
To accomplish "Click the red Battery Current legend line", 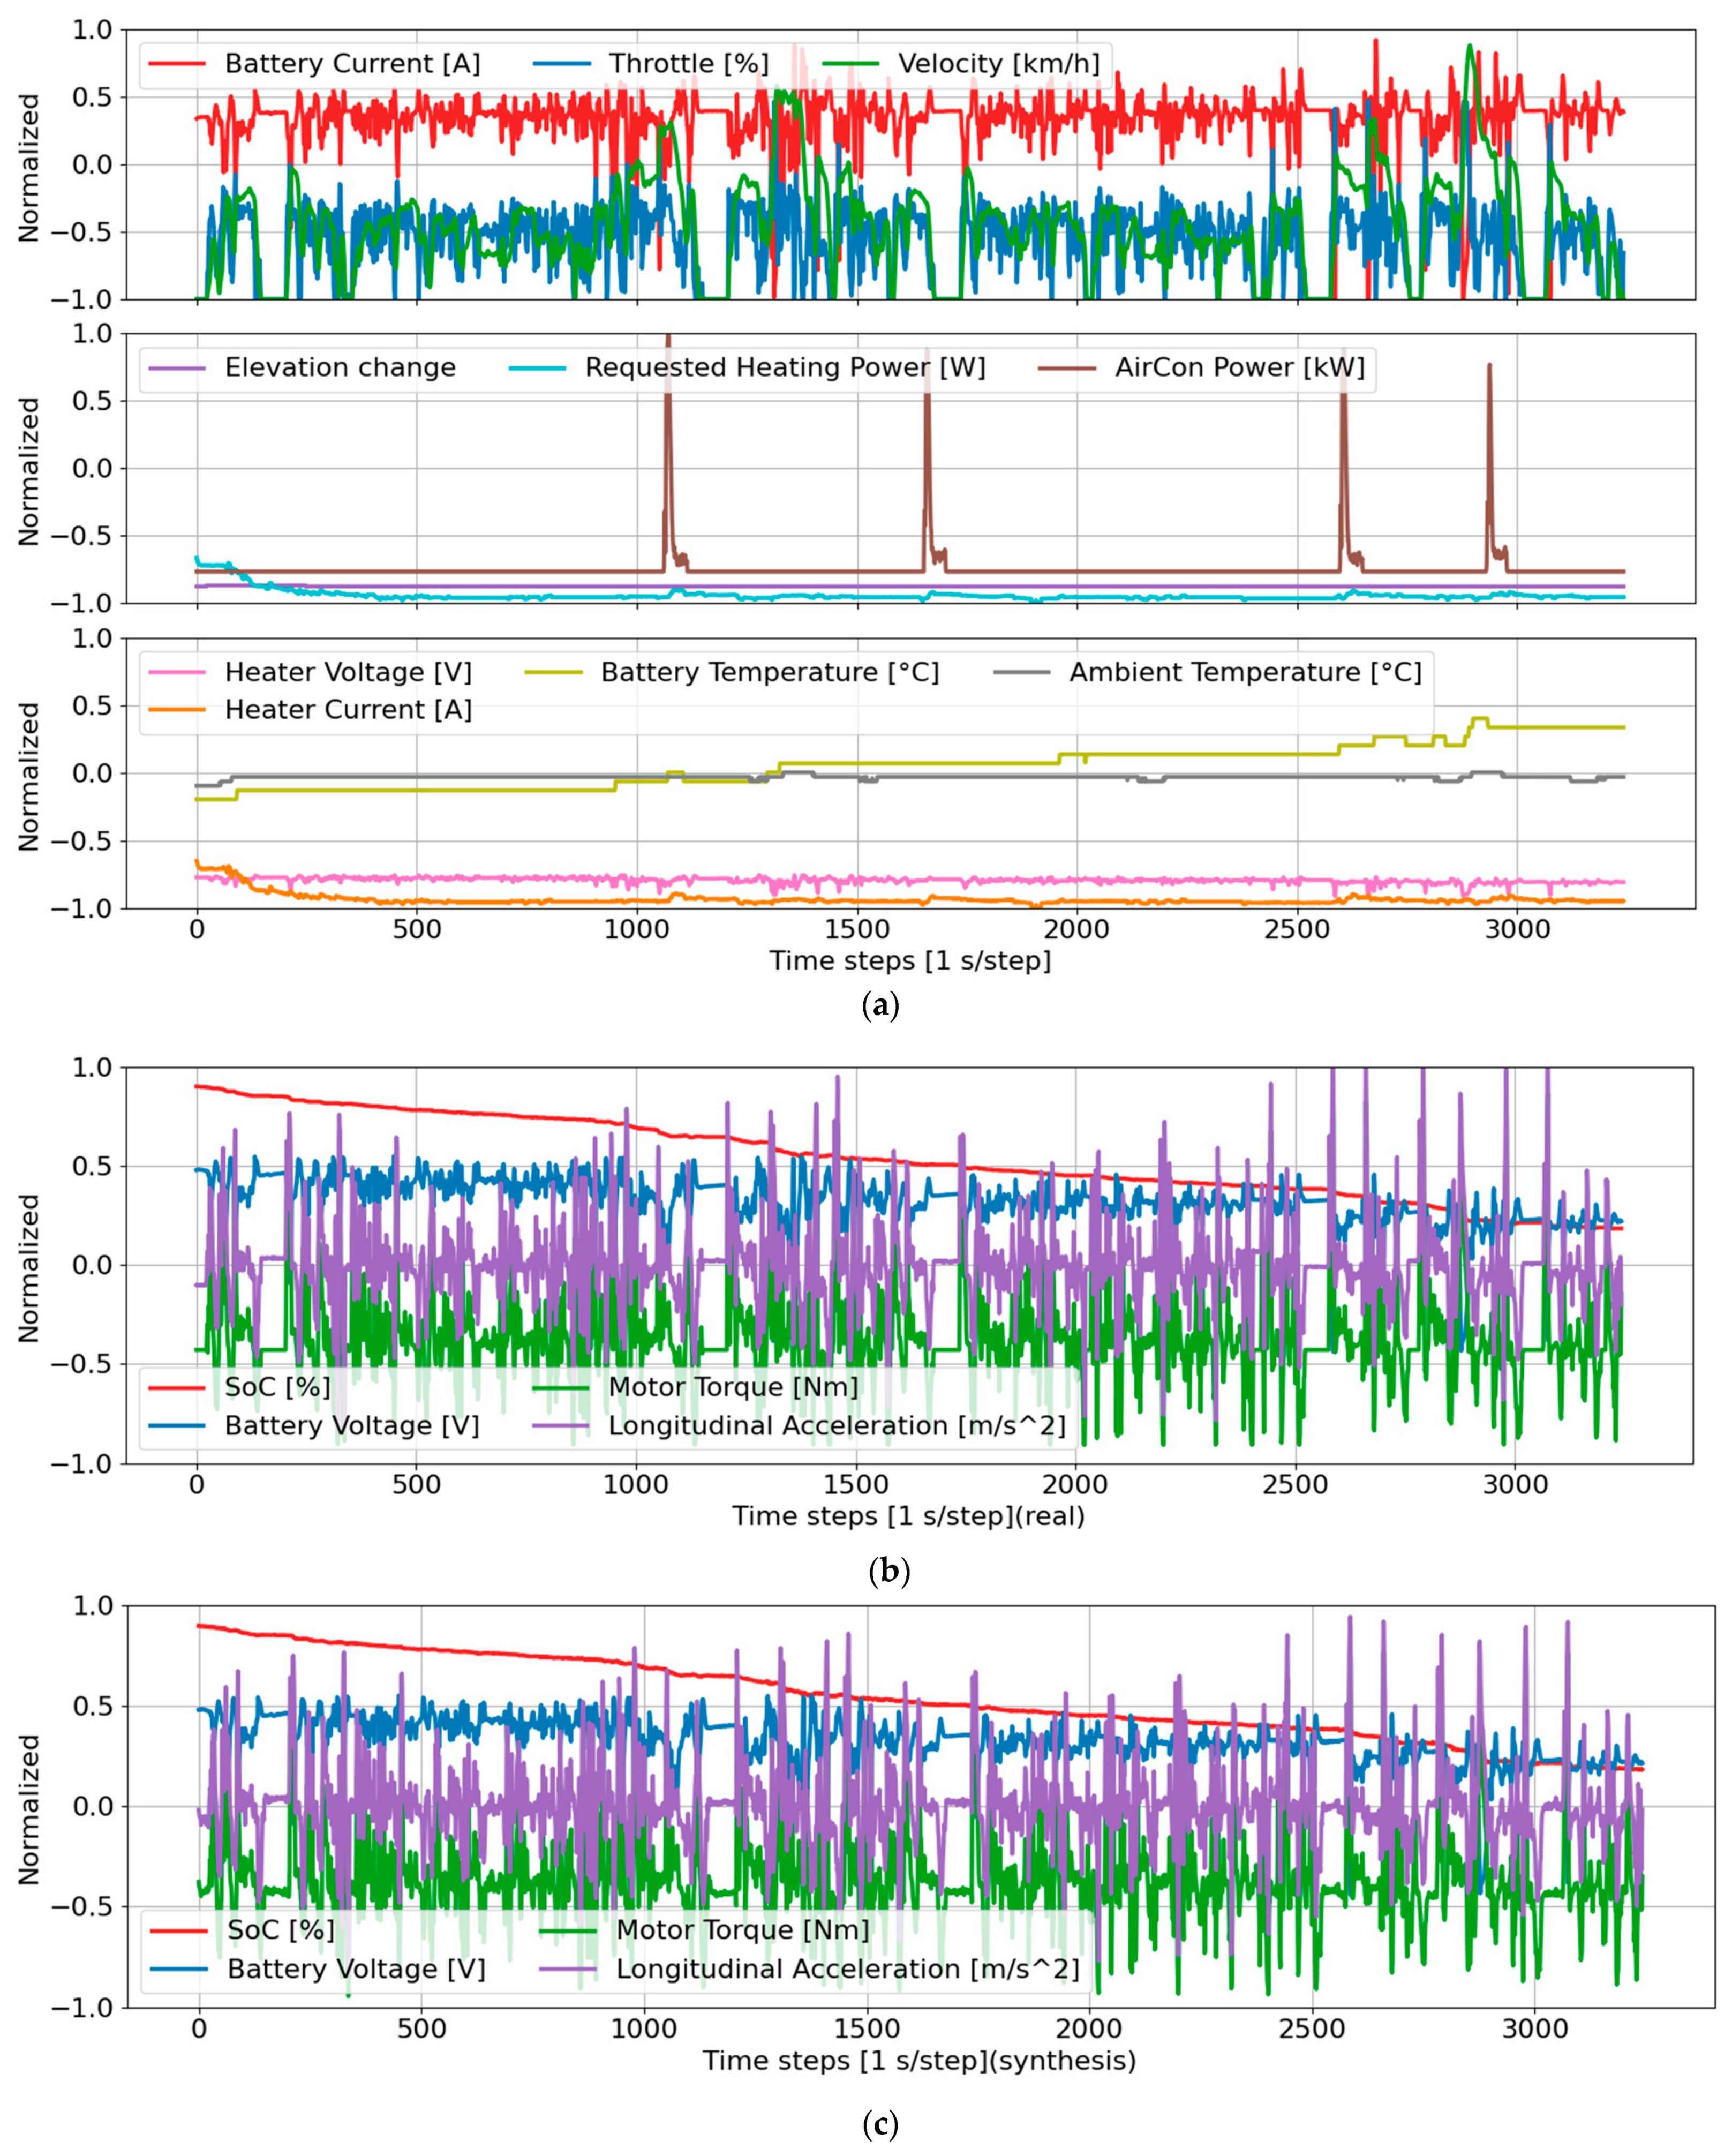I will tap(177, 64).
